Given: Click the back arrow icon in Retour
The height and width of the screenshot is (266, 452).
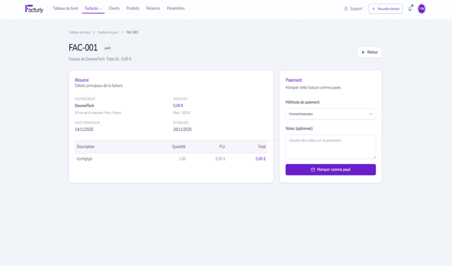Looking at the screenshot, I should click(x=364, y=52).
